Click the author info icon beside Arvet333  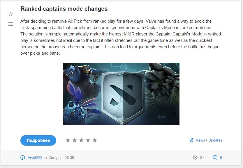tap(23, 158)
